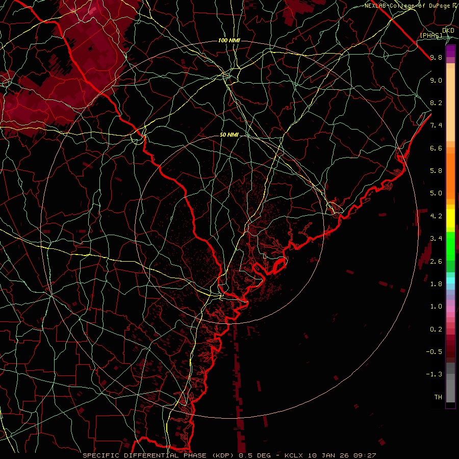Click the 50 NMI range ring label
459x459 pixels.
coord(229,135)
